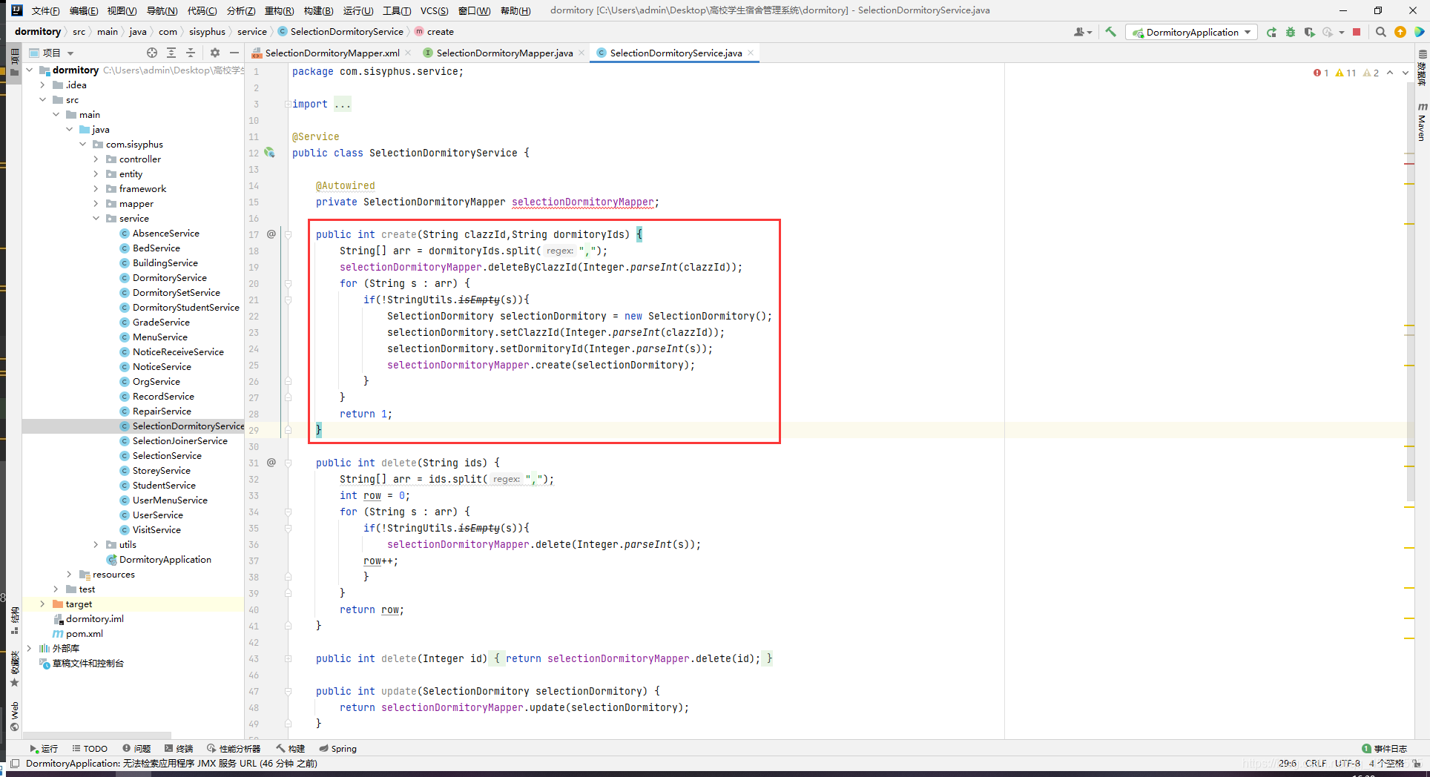Open the VCS(S) menu
The image size is (1430, 777).
[434, 10]
